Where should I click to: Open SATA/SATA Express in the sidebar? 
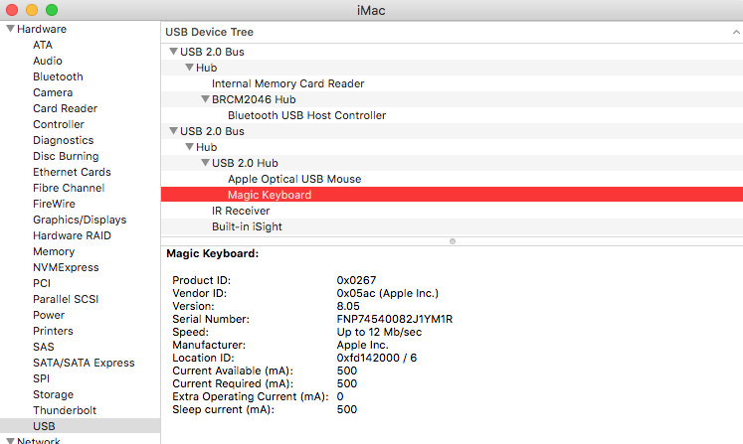(x=84, y=363)
